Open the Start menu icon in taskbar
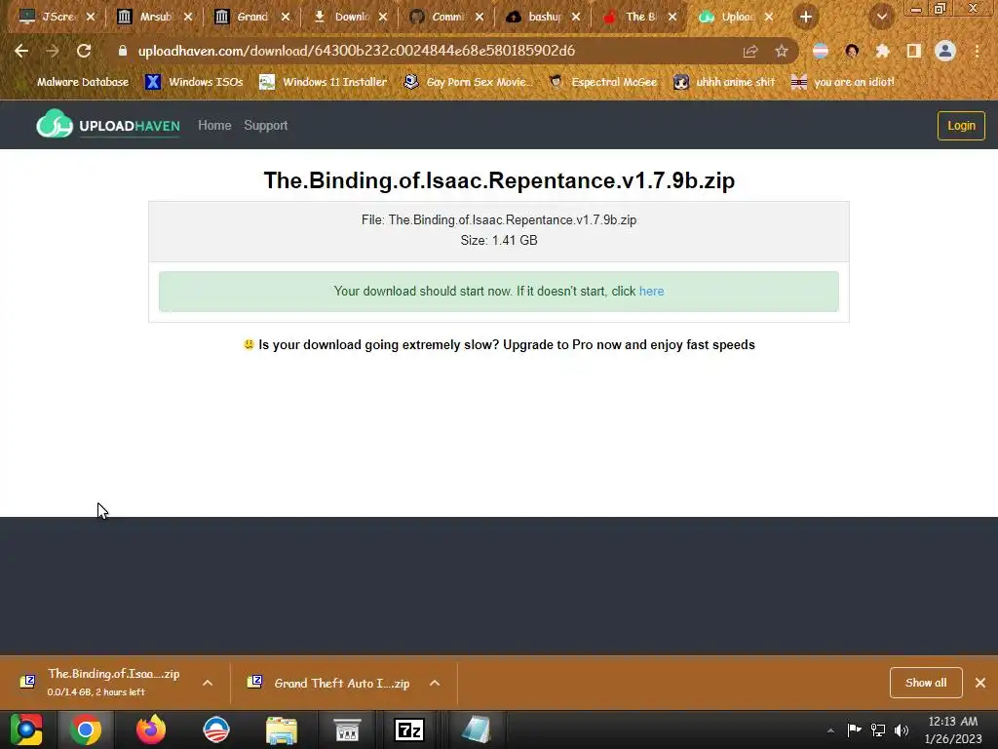 point(26,729)
